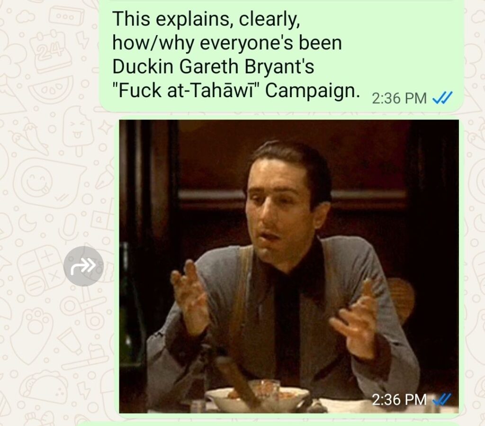The height and width of the screenshot is (426, 485).
Task: Select the text message bubble starting "This explains"
Action: point(281,55)
